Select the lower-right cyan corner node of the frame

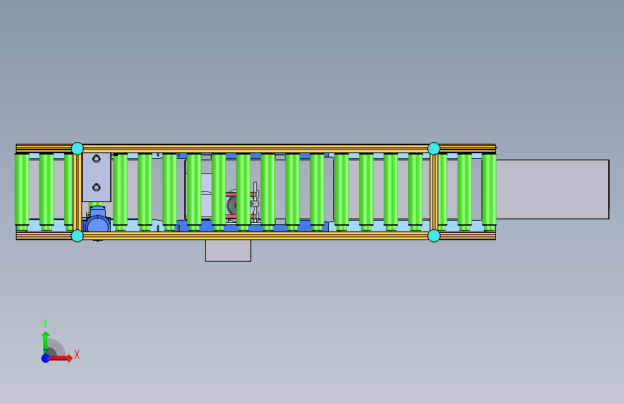[434, 236]
